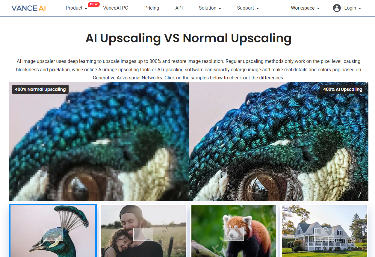Image resolution: width=375 pixels, height=257 pixels.
Task: Click the VanceAI logo
Action: pyautogui.click(x=29, y=8)
